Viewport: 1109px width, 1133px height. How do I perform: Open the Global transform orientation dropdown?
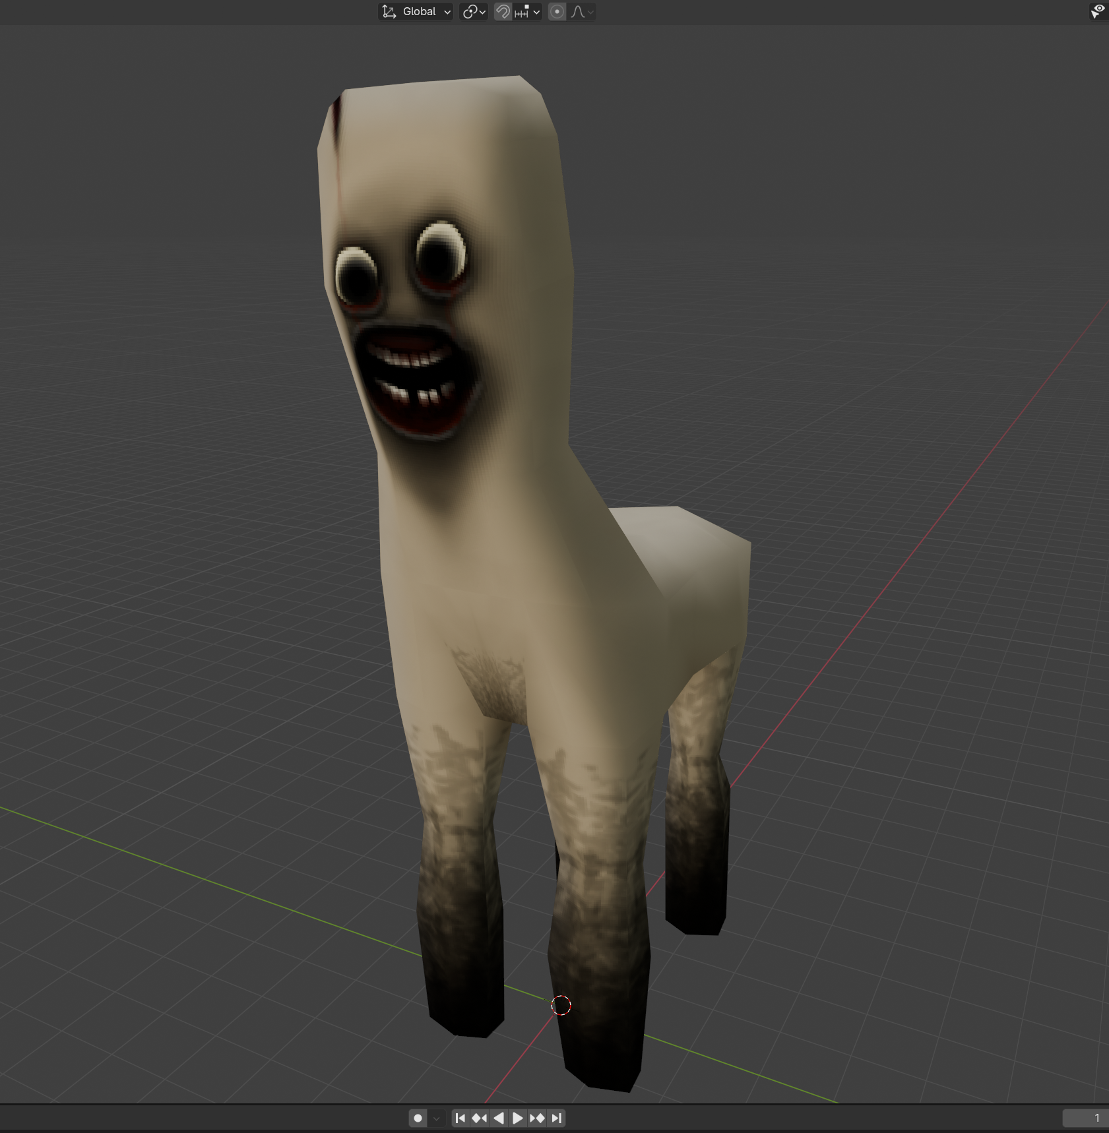point(416,12)
